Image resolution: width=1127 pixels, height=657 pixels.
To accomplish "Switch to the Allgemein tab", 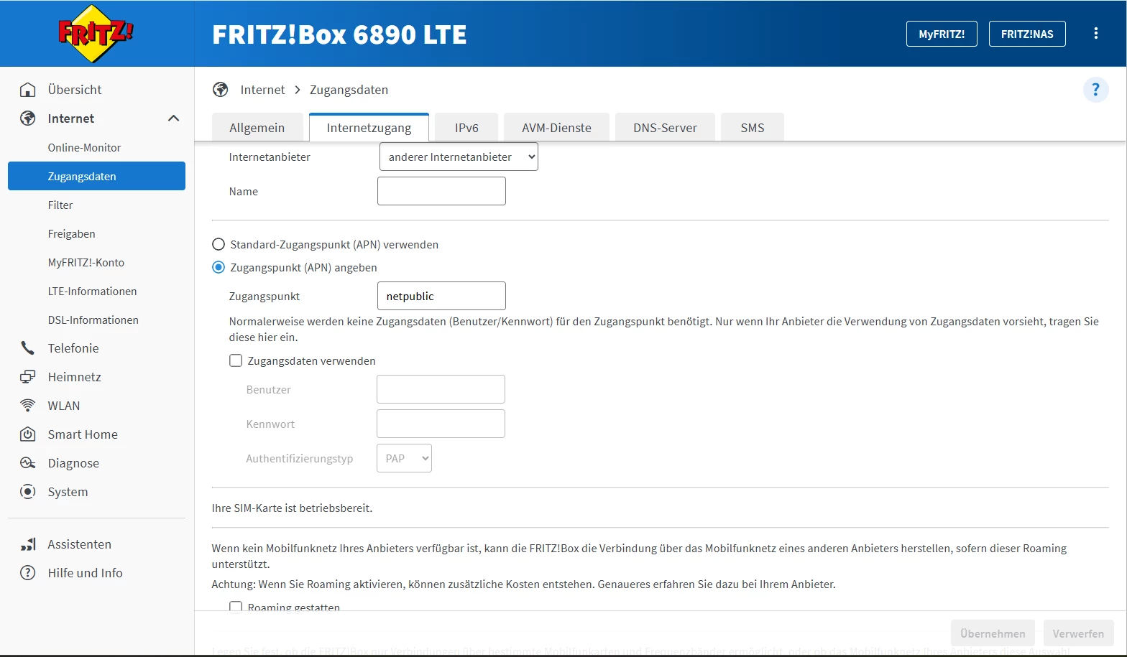I will [x=257, y=128].
